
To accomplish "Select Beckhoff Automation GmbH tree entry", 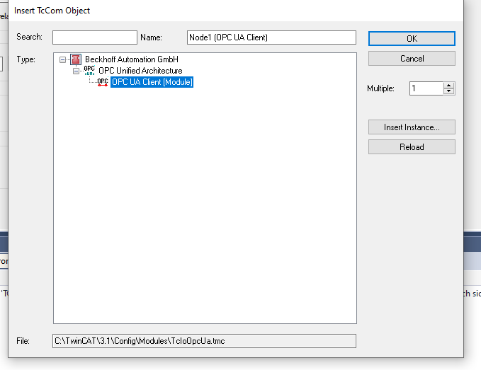I will click(132, 59).
